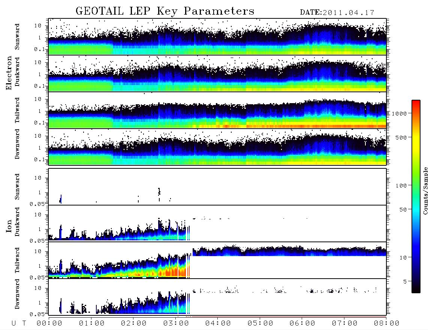Select the Ion "Duskward" panel label
This screenshot has height=330, width=428.
click(x=17, y=222)
